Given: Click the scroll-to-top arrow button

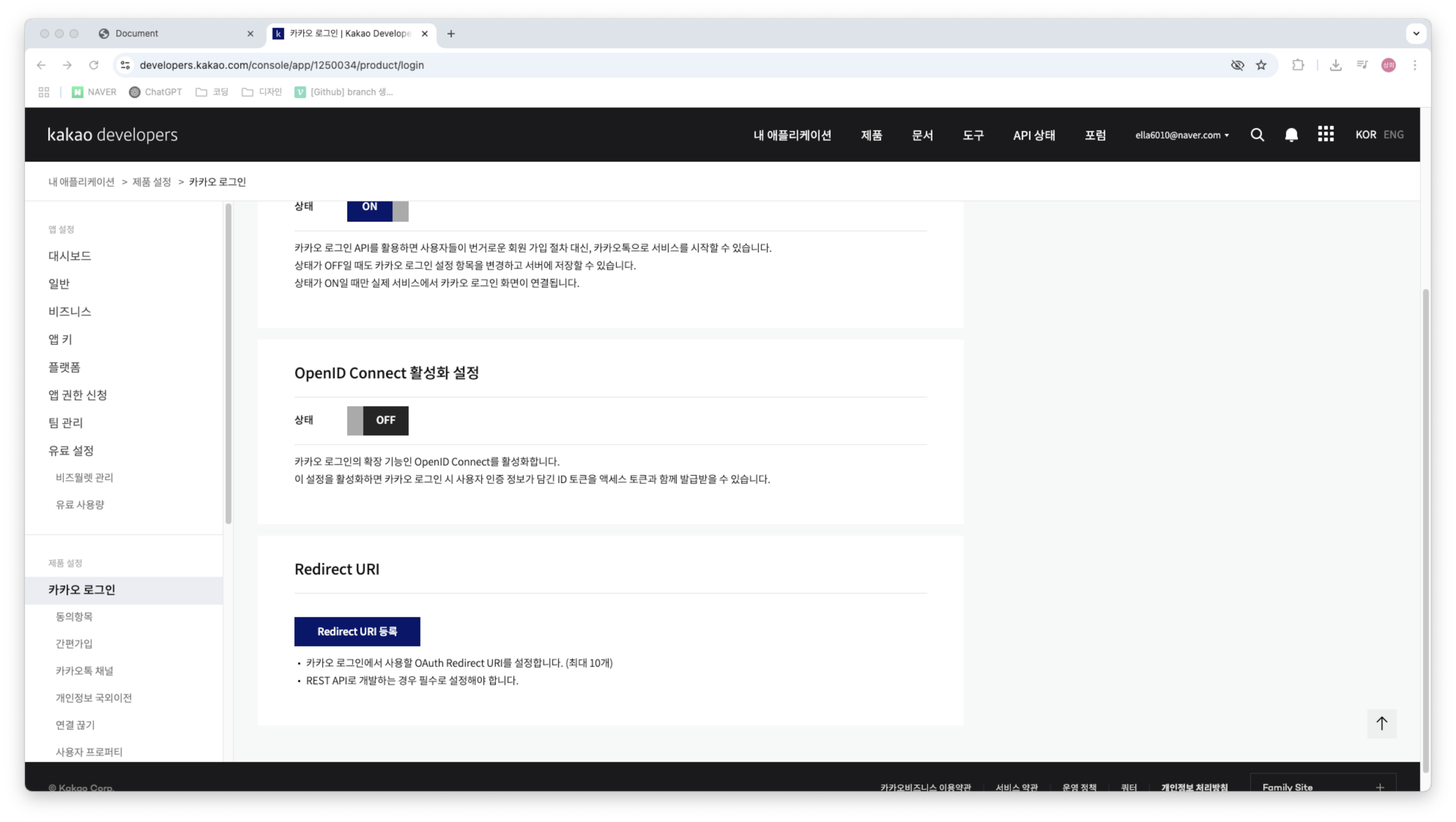Looking at the screenshot, I should click(x=1381, y=724).
